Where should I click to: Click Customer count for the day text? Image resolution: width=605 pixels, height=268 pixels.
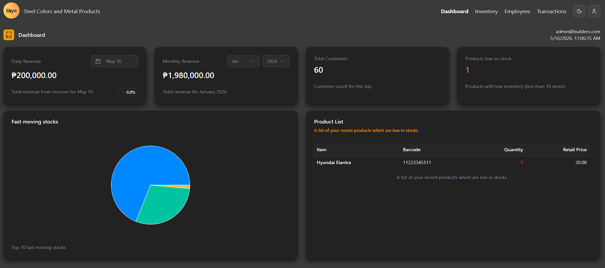343,86
